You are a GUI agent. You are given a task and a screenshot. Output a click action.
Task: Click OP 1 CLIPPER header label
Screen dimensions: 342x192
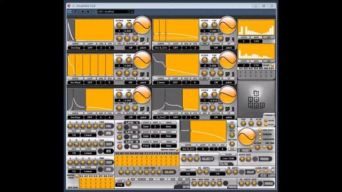[130, 44]
